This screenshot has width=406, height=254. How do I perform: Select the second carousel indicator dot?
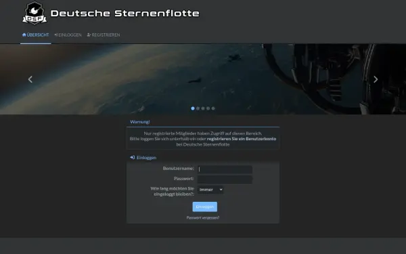click(x=198, y=108)
